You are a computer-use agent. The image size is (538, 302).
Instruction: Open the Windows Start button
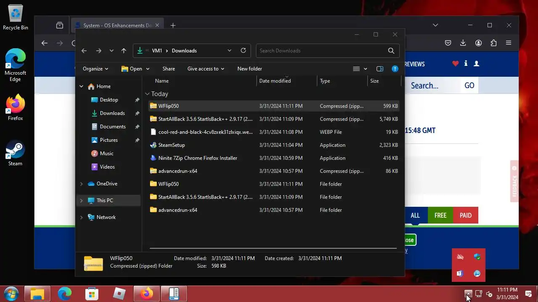tap(11, 294)
